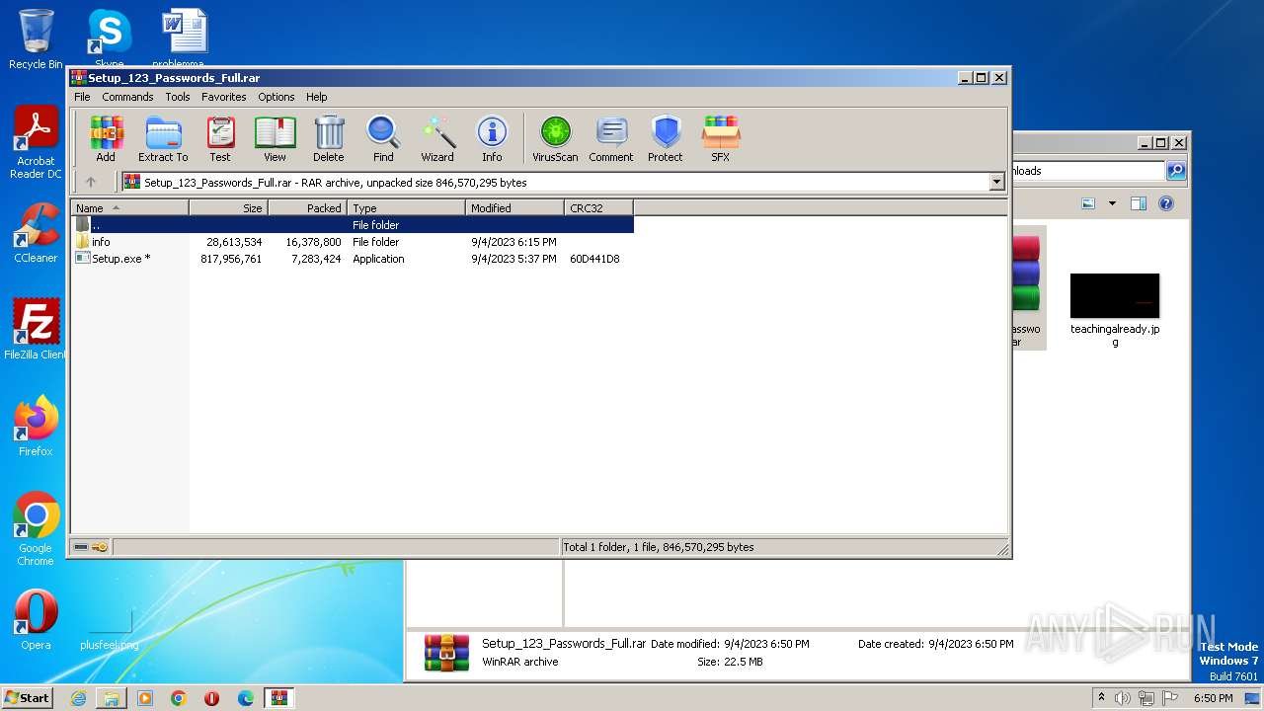Sort by Type column header
The image size is (1264, 711).
pos(406,208)
